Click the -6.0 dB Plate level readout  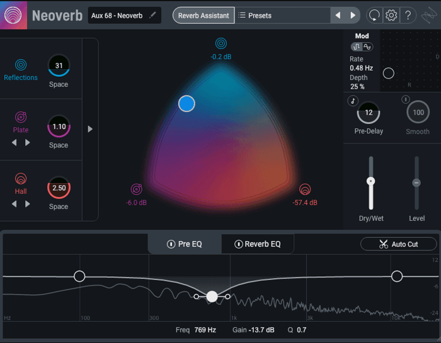(137, 203)
